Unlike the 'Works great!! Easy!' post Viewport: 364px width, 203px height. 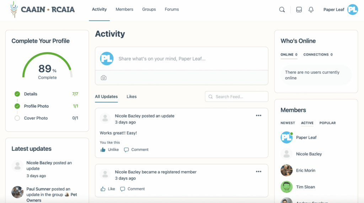(109, 150)
